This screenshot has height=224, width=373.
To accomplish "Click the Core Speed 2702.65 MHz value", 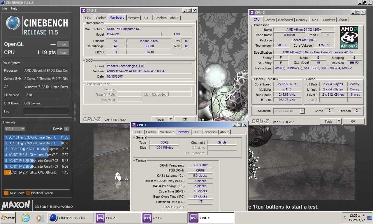I will click(287, 84).
